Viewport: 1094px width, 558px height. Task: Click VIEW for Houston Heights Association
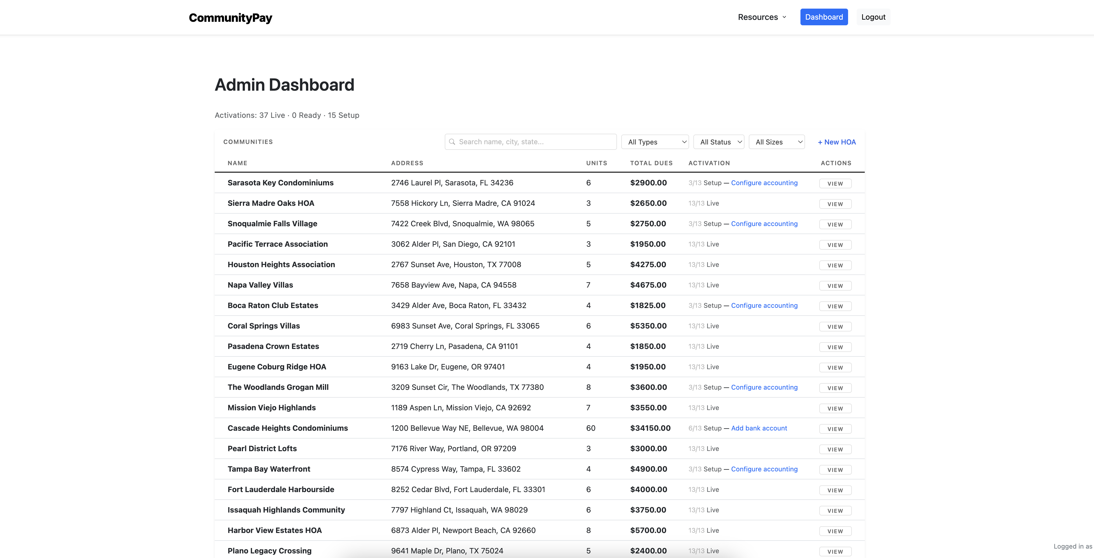pyautogui.click(x=835, y=265)
